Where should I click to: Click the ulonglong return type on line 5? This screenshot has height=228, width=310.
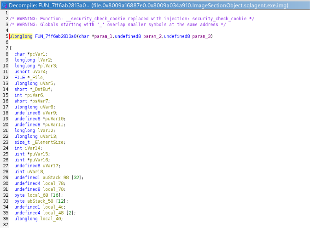point(21,36)
